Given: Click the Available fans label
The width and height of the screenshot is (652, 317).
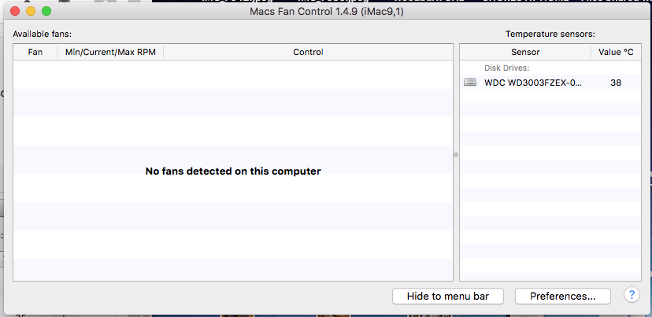Looking at the screenshot, I should tap(43, 34).
